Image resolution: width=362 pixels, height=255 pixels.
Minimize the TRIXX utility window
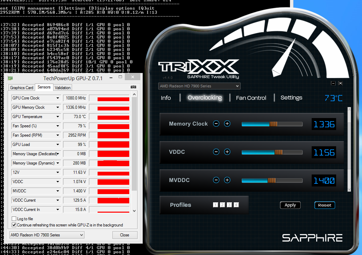pyautogui.click(x=333, y=83)
